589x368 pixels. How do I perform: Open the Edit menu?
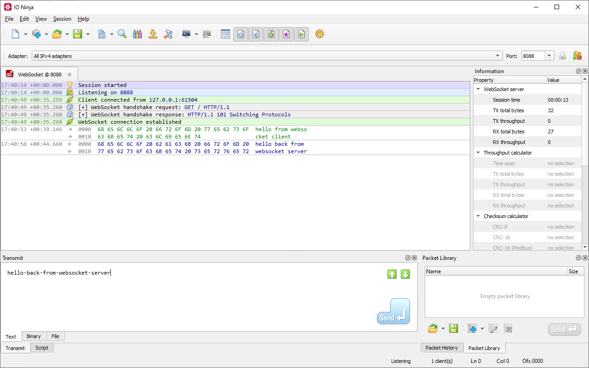(24, 19)
